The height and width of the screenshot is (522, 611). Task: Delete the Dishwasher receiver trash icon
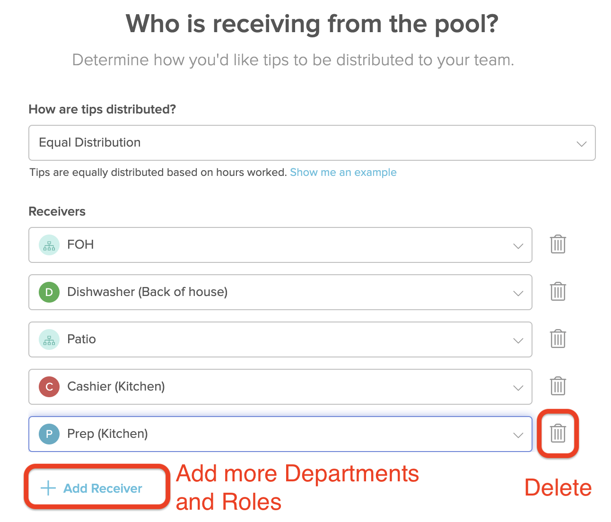(x=558, y=292)
